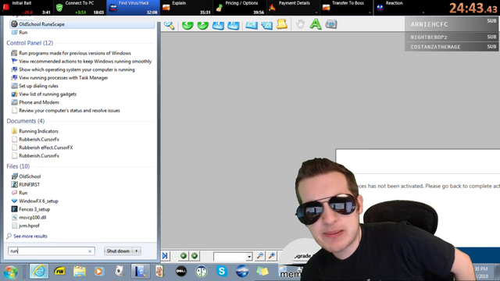This screenshot has width=500, height=281.
Task: Open Windows Explorer from the taskbar
Action: (x=80, y=272)
